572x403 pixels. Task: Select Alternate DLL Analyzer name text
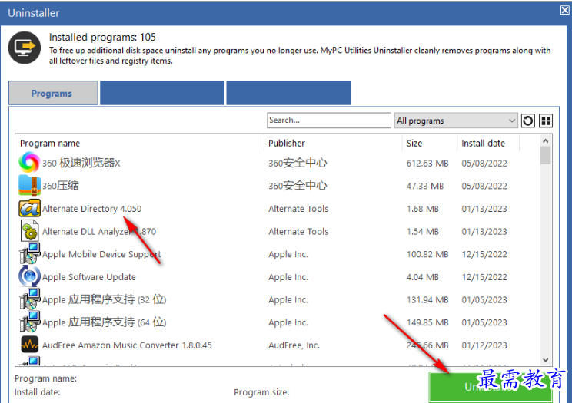click(99, 231)
